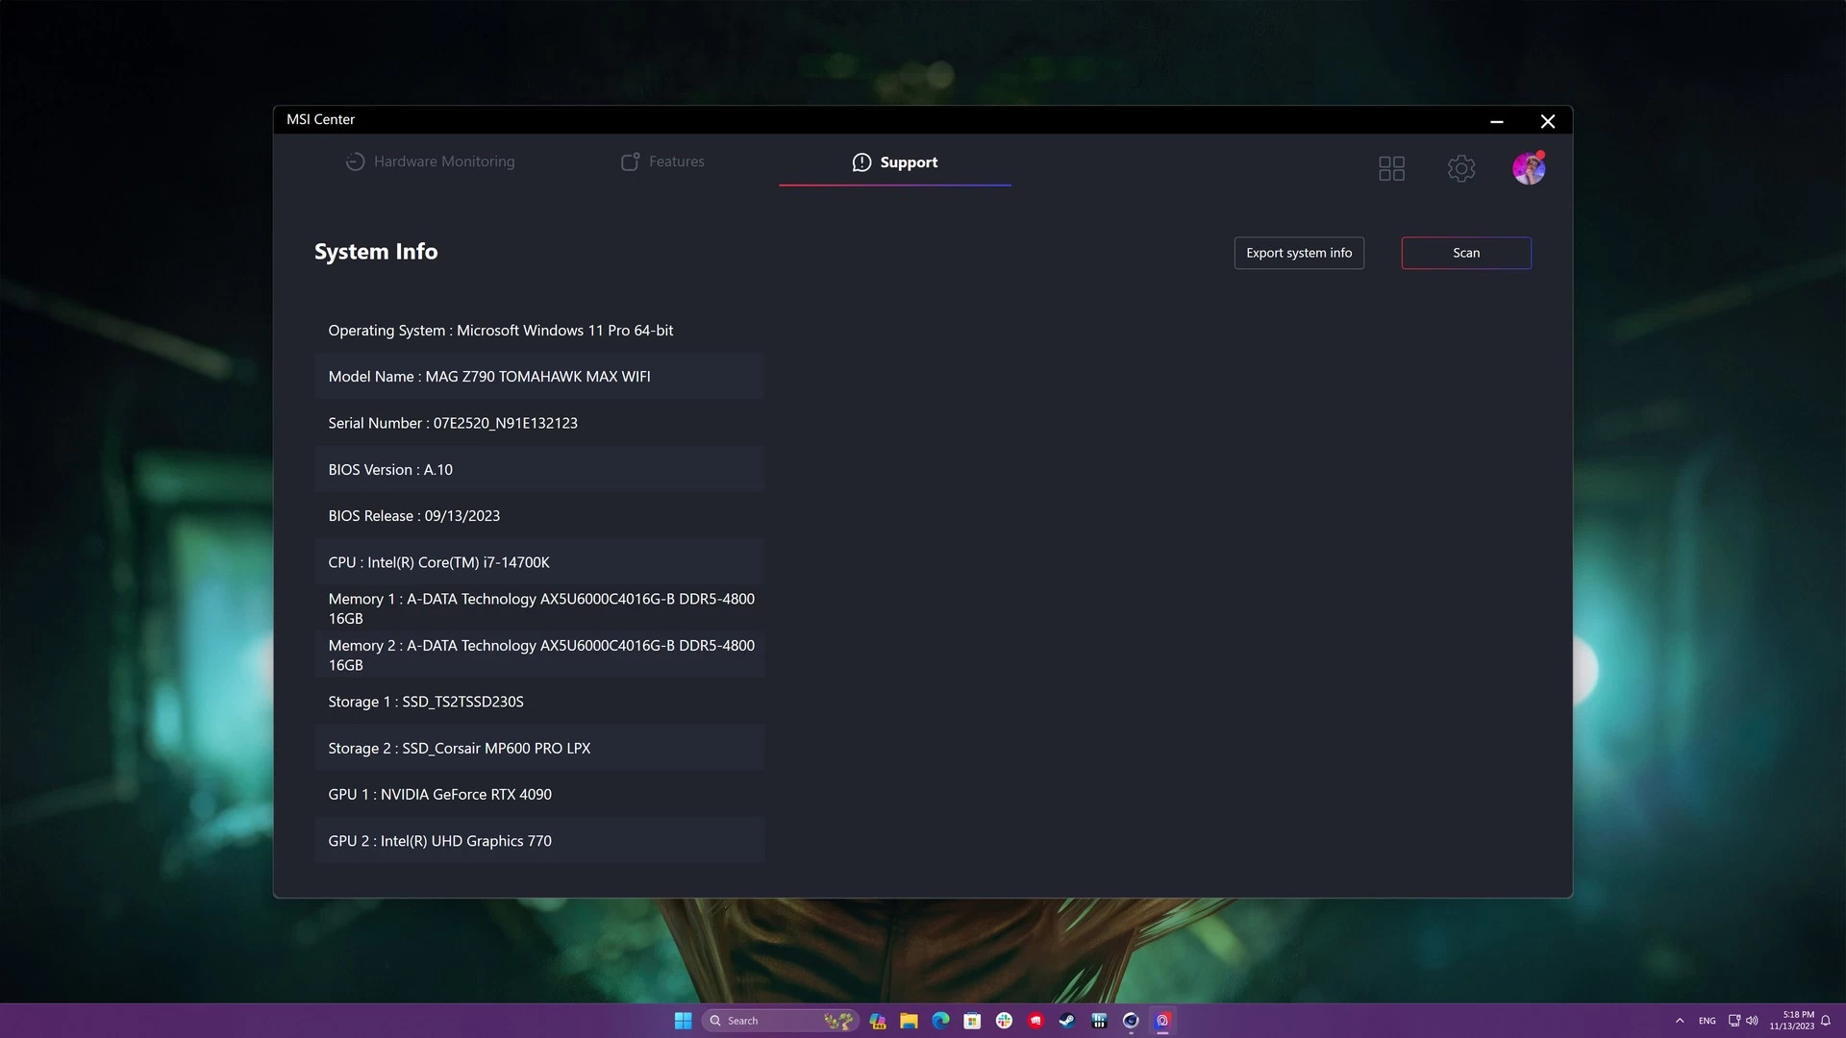The width and height of the screenshot is (1846, 1038).
Task: Click the Hardware Monitoring gauge icon
Action: pyautogui.click(x=355, y=161)
